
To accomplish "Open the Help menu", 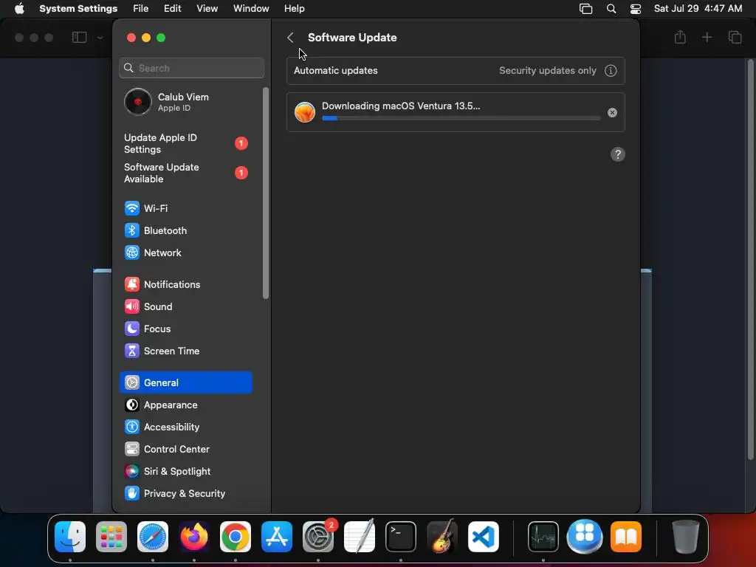I will point(294,9).
